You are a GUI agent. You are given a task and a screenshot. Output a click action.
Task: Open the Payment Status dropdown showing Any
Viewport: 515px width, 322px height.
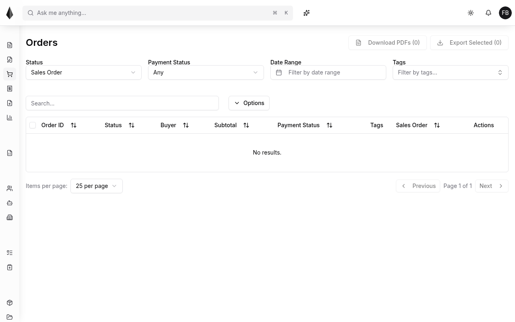(x=206, y=72)
